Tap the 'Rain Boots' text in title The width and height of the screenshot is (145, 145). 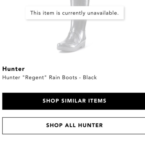tap(63, 77)
